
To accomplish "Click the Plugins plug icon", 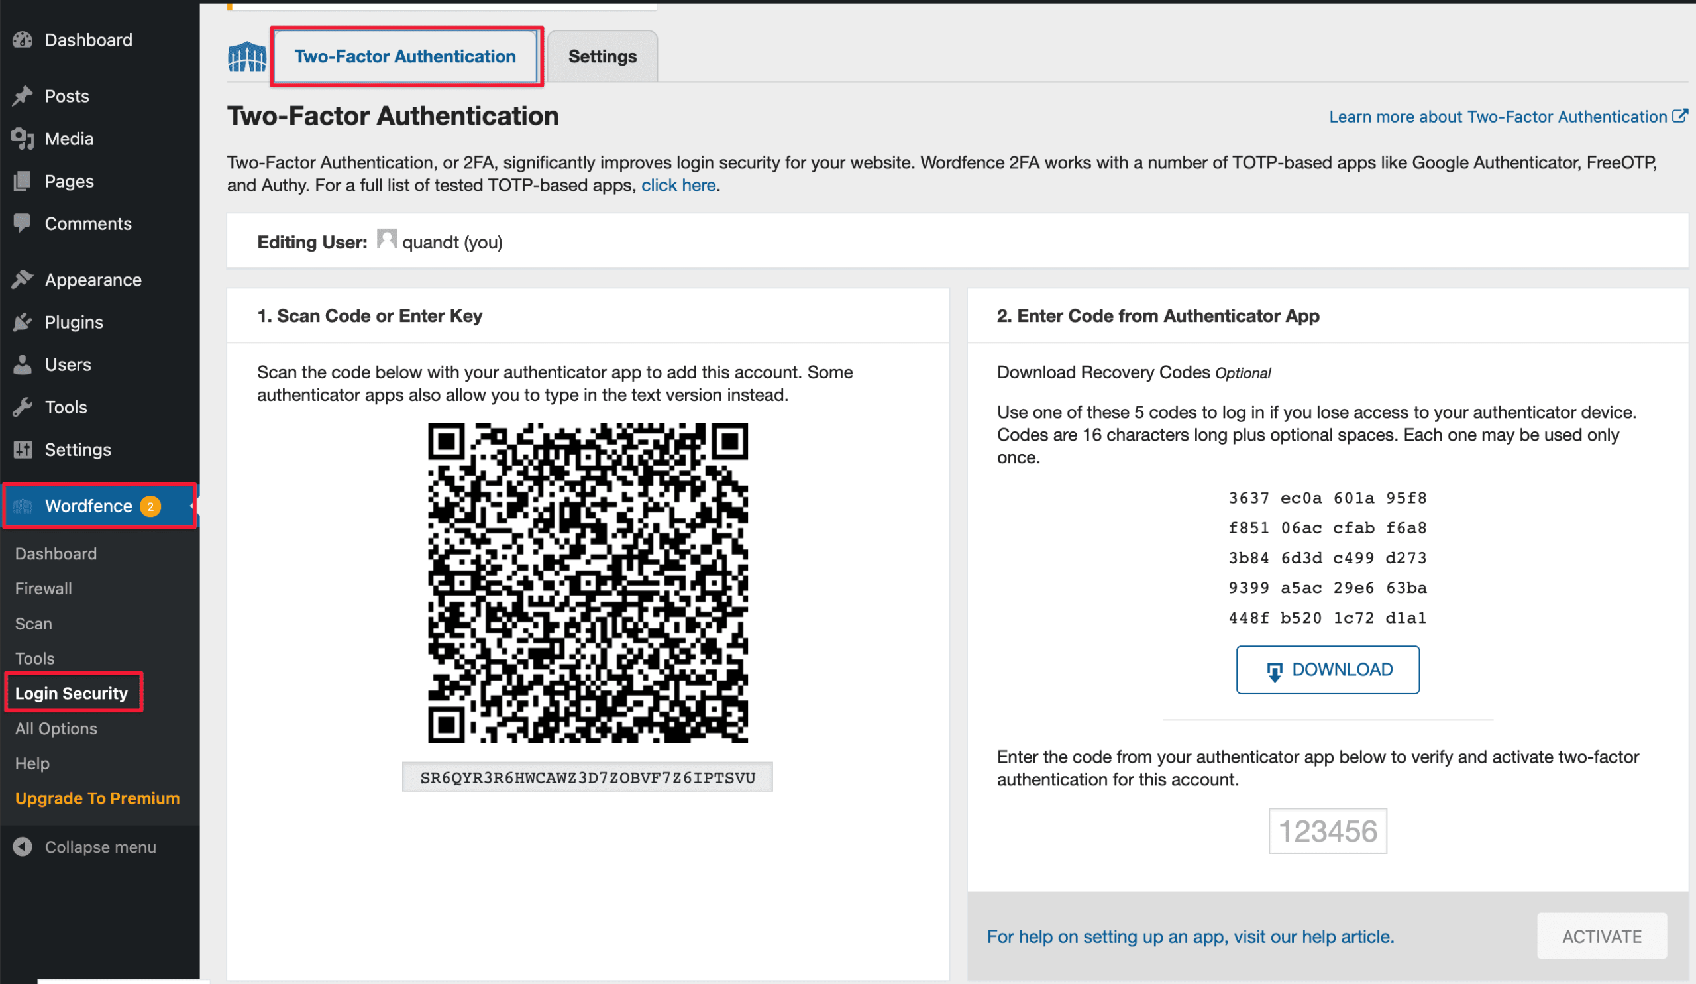I will pos(23,323).
